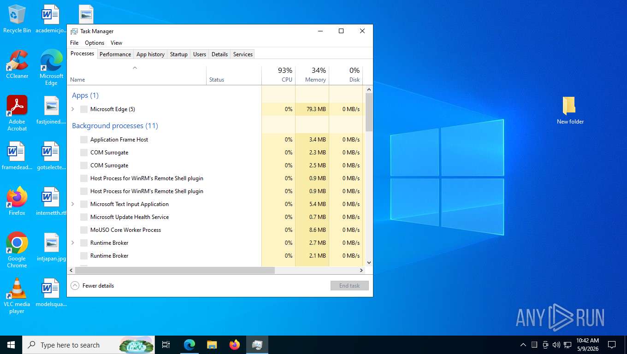Open the Google Chrome desktop shortcut
The image size is (627, 354).
pos(17,250)
